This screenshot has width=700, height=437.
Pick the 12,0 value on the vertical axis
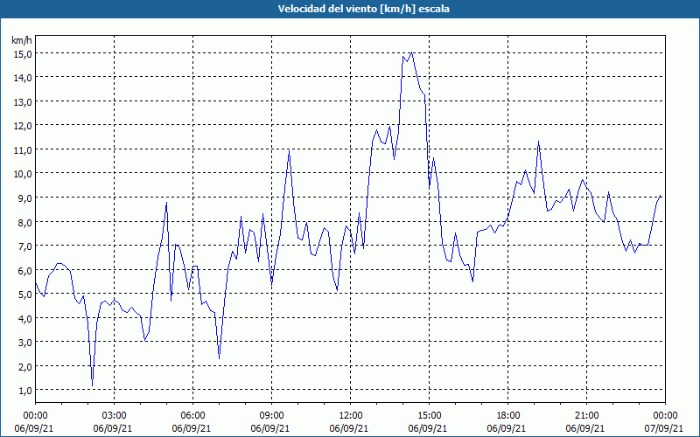coord(23,126)
